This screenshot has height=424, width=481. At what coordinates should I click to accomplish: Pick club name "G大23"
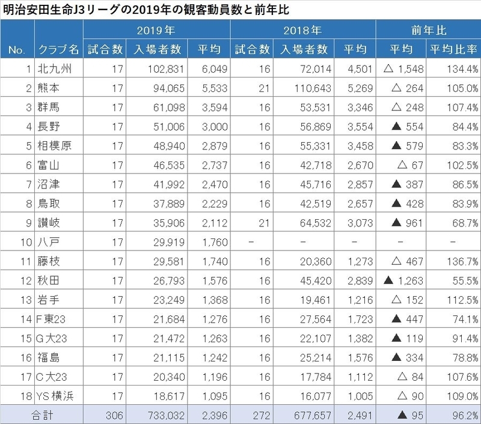click(51, 339)
